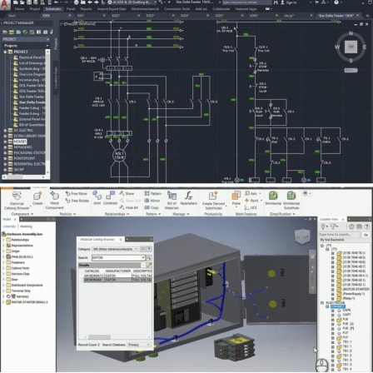The image size is (373, 373).
Task: Toggle checkbox beside PowerSupply in Location View
Action: click(333, 294)
